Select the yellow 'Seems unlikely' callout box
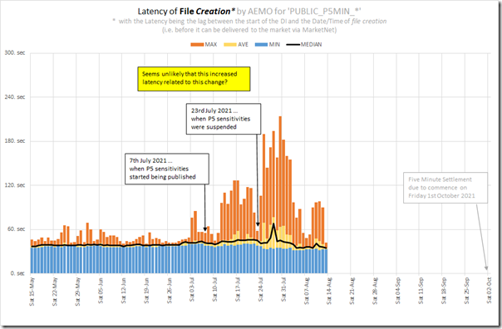The width and height of the screenshot is (502, 329). (x=194, y=79)
